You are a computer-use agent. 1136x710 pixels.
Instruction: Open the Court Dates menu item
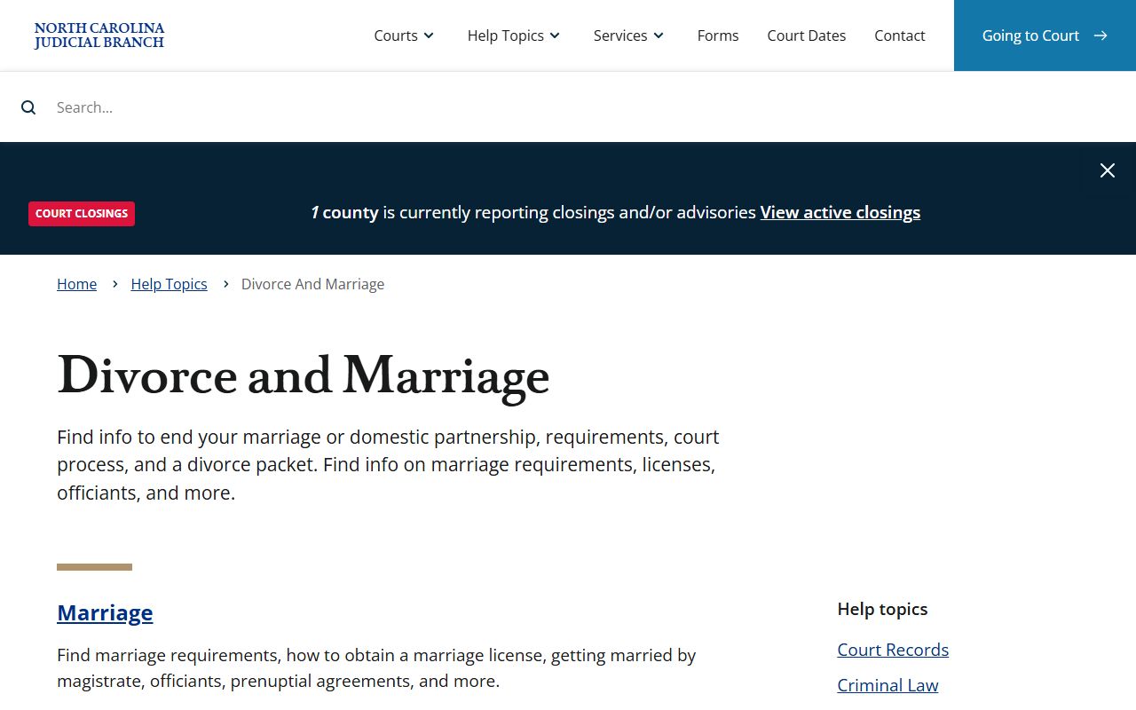pyautogui.click(x=807, y=35)
